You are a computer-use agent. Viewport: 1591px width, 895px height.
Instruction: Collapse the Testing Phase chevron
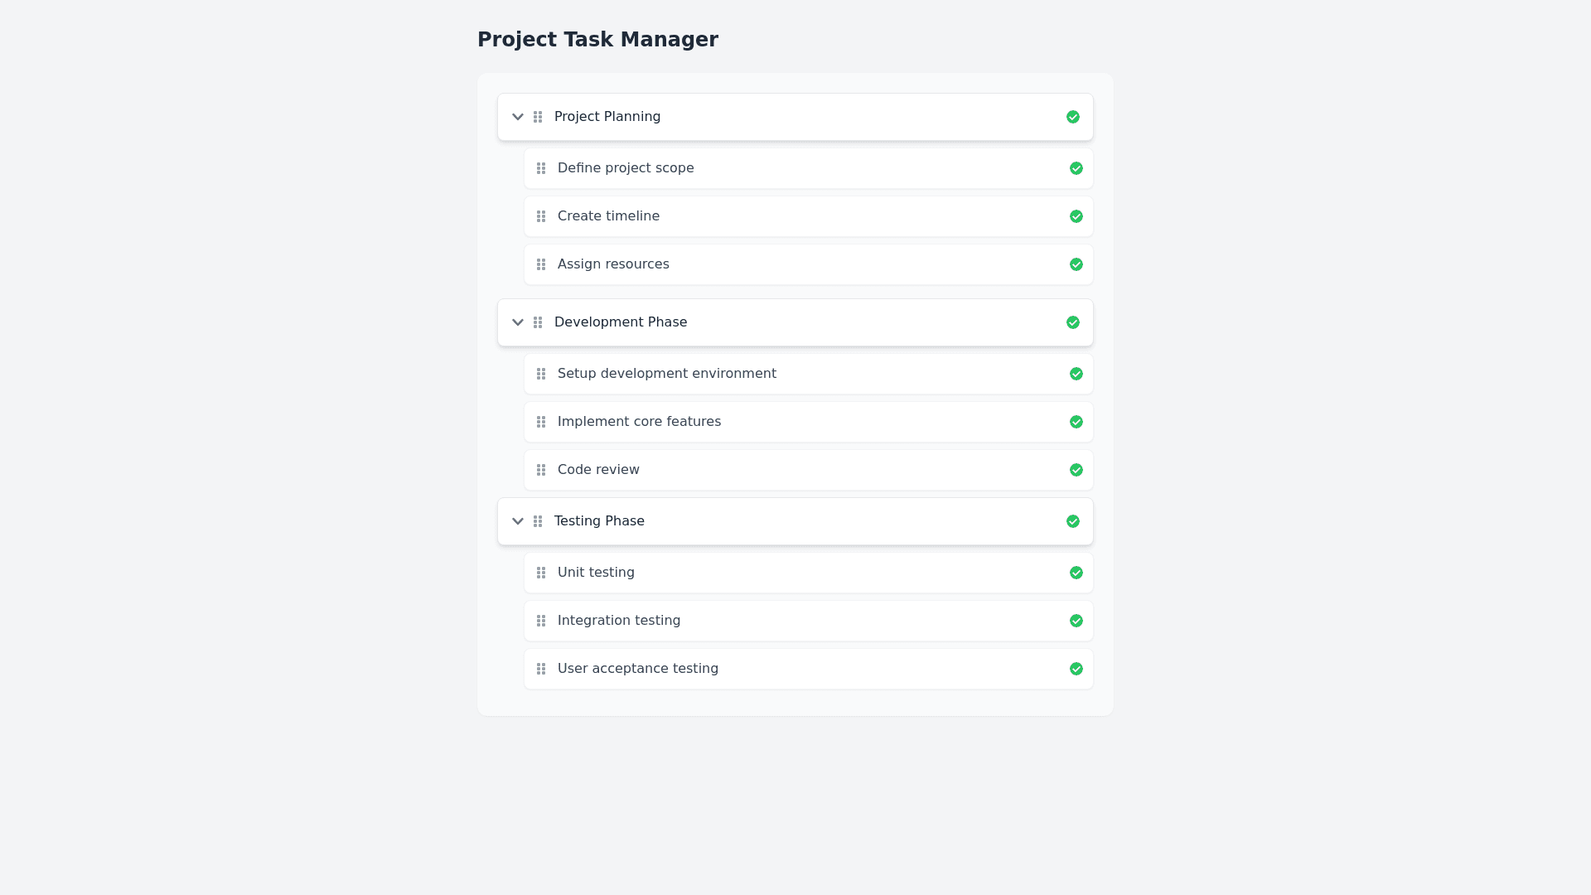point(518,521)
